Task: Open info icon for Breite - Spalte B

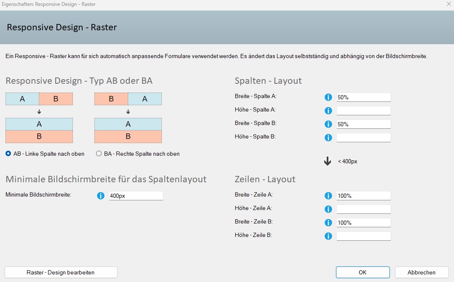Action: 328,124
